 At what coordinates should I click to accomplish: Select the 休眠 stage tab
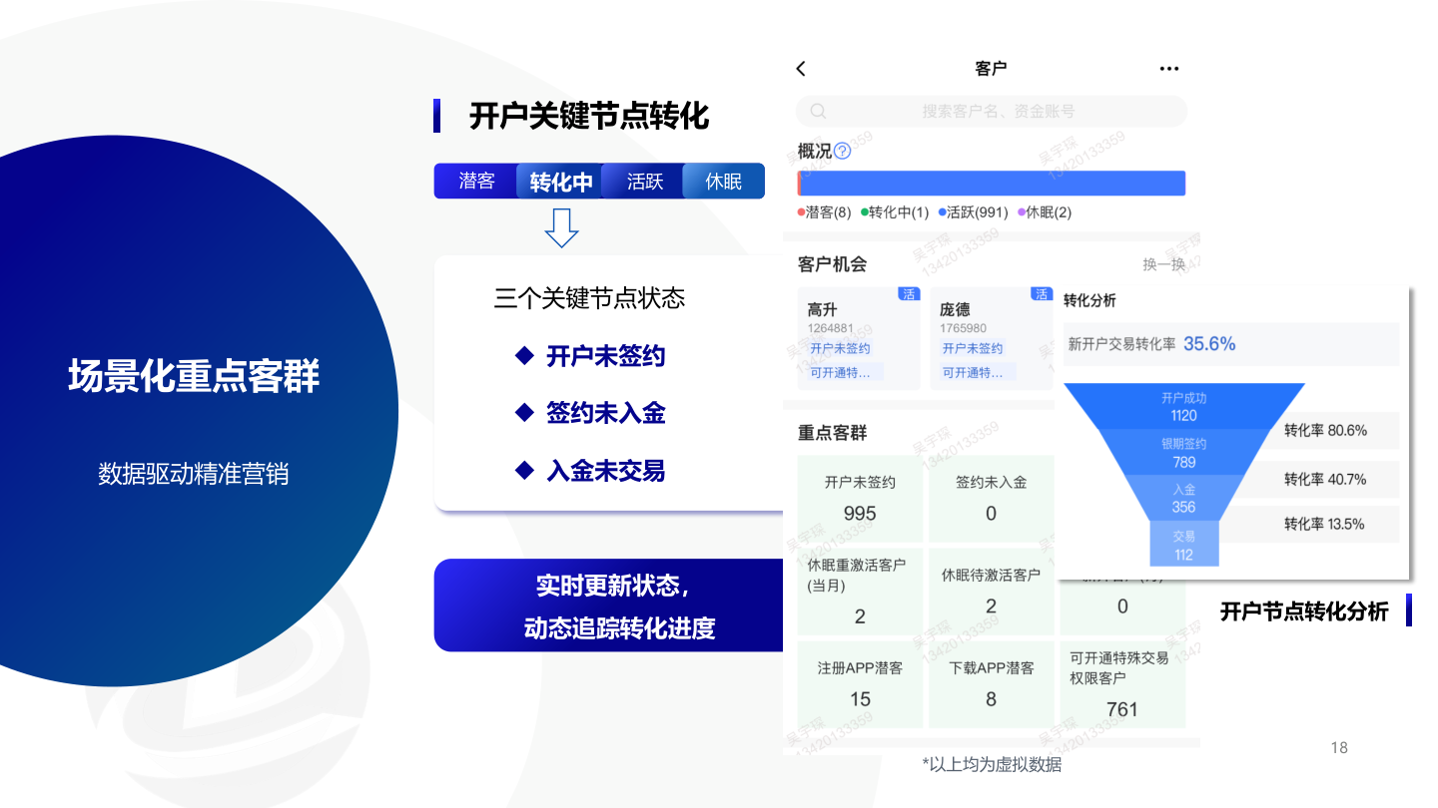[724, 182]
